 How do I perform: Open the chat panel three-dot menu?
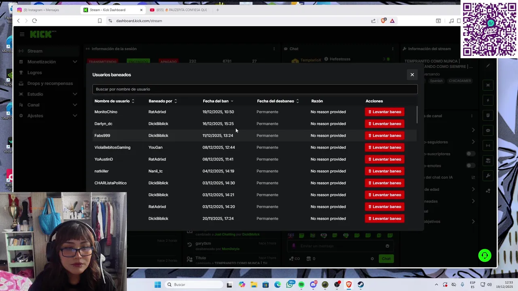point(393,49)
